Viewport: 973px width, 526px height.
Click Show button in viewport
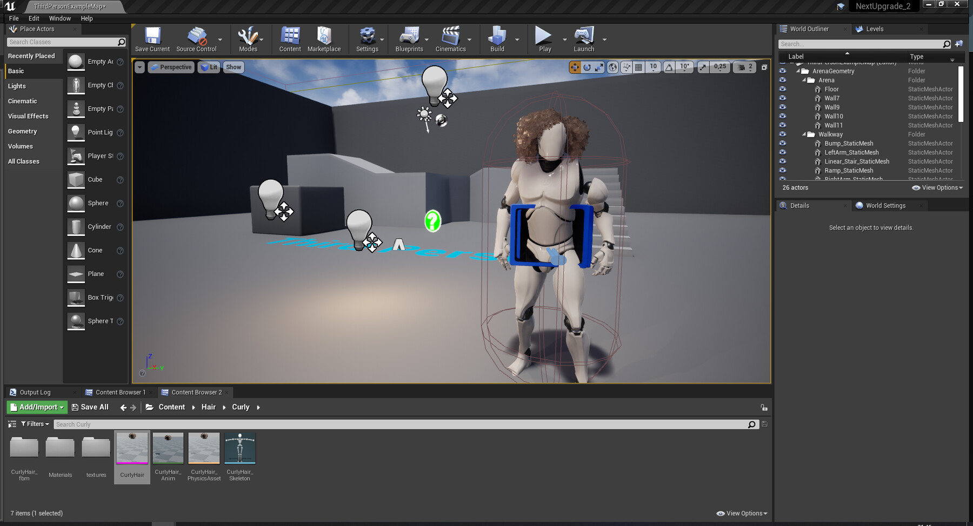234,67
